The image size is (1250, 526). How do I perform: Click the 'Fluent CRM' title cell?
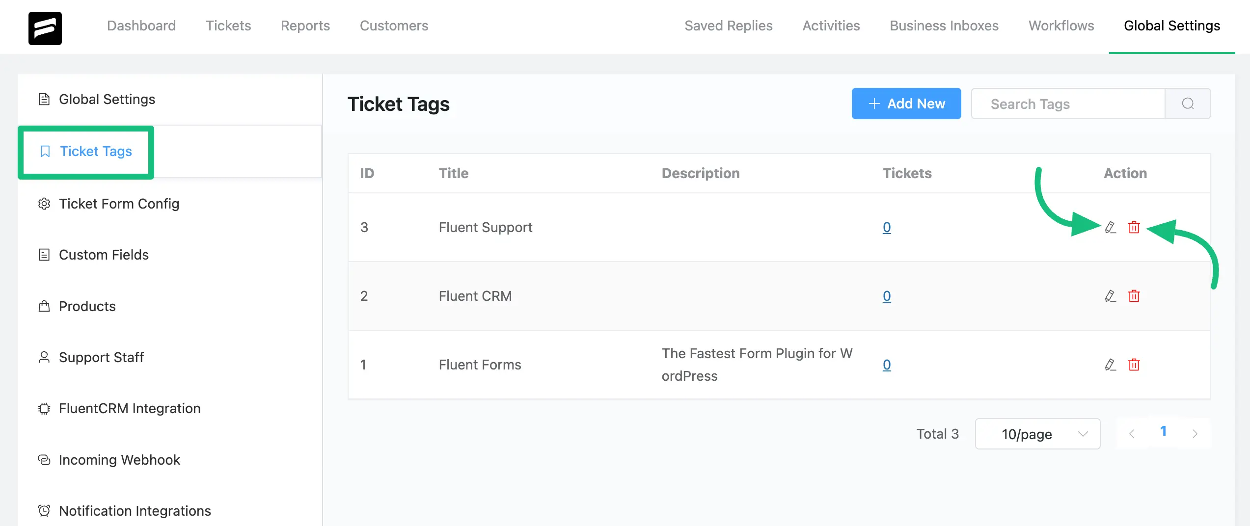[x=475, y=296]
